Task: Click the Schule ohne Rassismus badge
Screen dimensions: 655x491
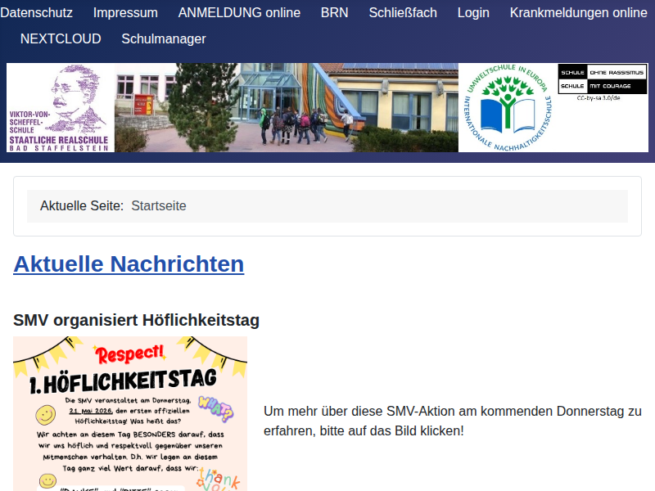Action: [603, 79]
